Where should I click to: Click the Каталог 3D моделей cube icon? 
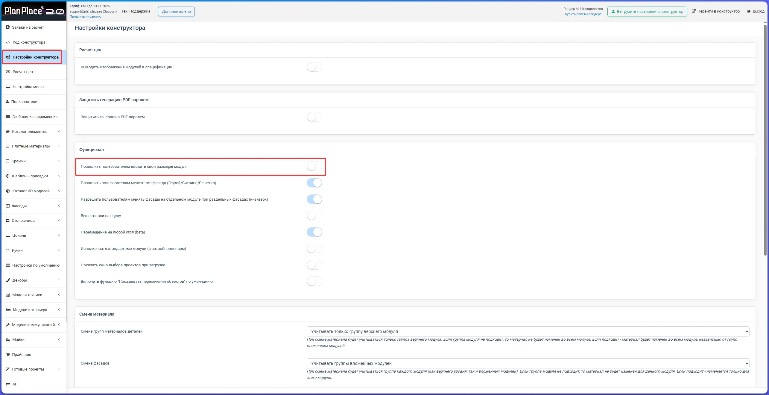click(x=8, y=191)
